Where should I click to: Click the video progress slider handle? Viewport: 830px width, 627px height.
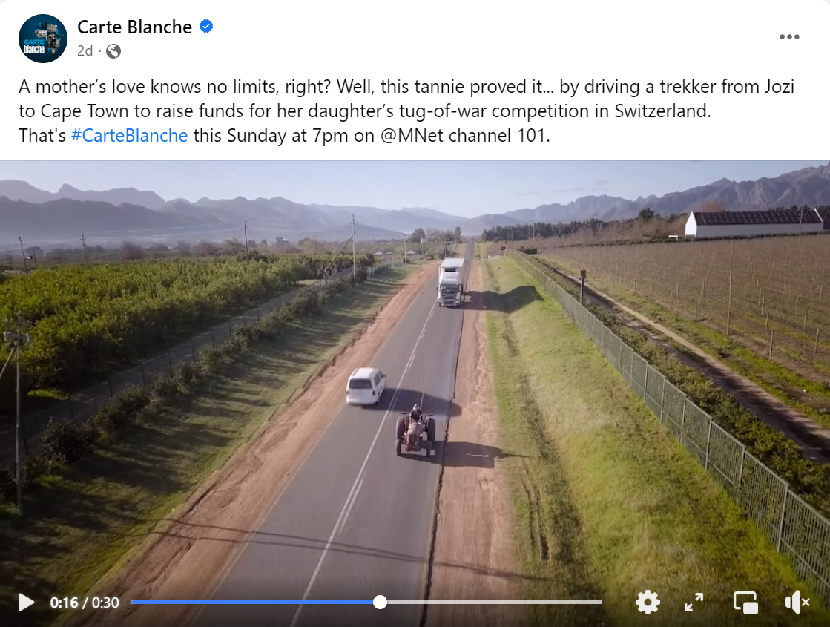pos(380,602)
